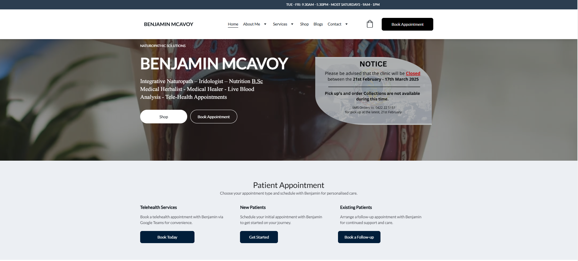The width and height of the screenshot is (578, 261).
Task: Click the Patient Appointment heading
Action: [289, 185]
